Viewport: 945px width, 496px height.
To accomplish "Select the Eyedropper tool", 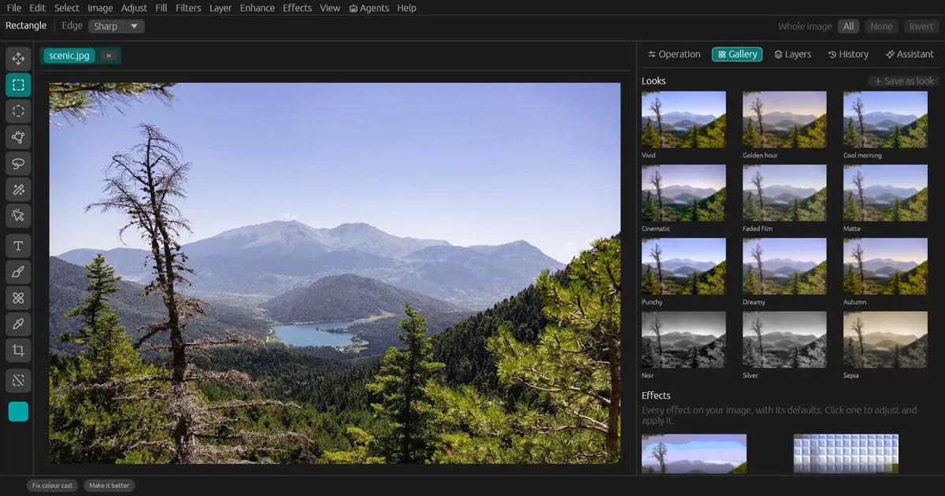I will (x=18, y=324).
